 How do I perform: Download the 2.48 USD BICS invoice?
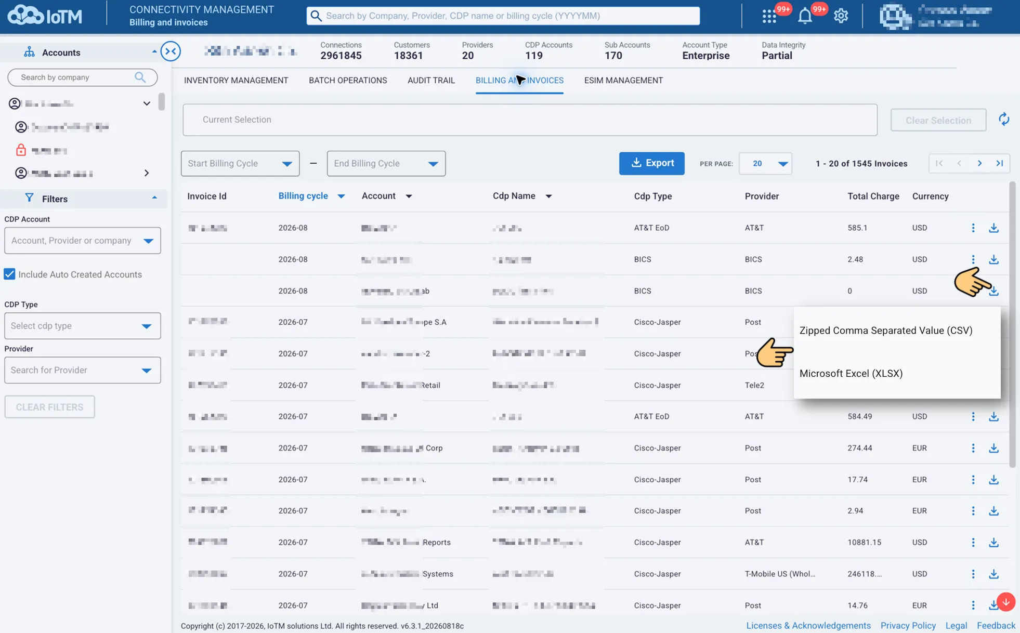click(x=993, y=259)
